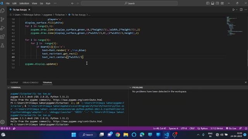Open the run options dropdown arrow
This screenshot has width=248, height=139.
click(237, 10)
